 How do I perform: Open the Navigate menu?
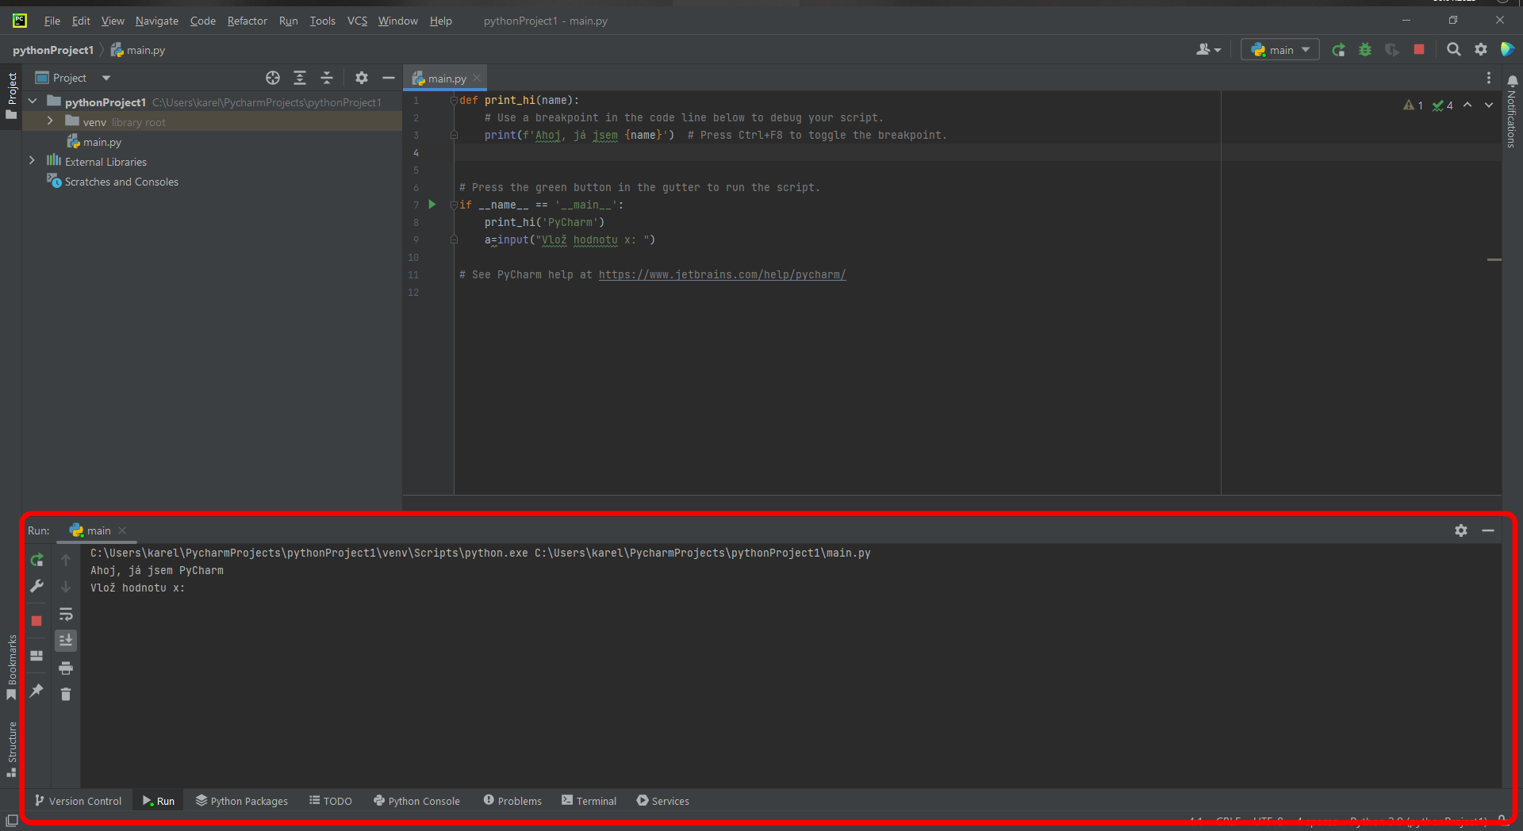[157, 21]
